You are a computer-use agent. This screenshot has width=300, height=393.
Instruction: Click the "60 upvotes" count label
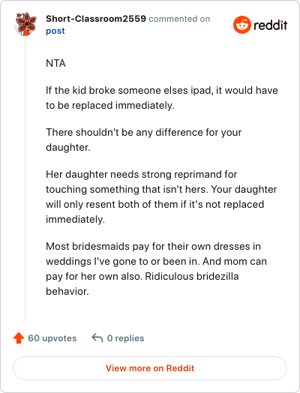(52, 338)
